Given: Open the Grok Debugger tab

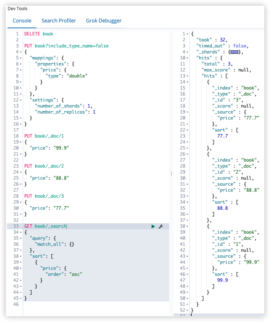Looking at the screenshot, I should 104,21.
